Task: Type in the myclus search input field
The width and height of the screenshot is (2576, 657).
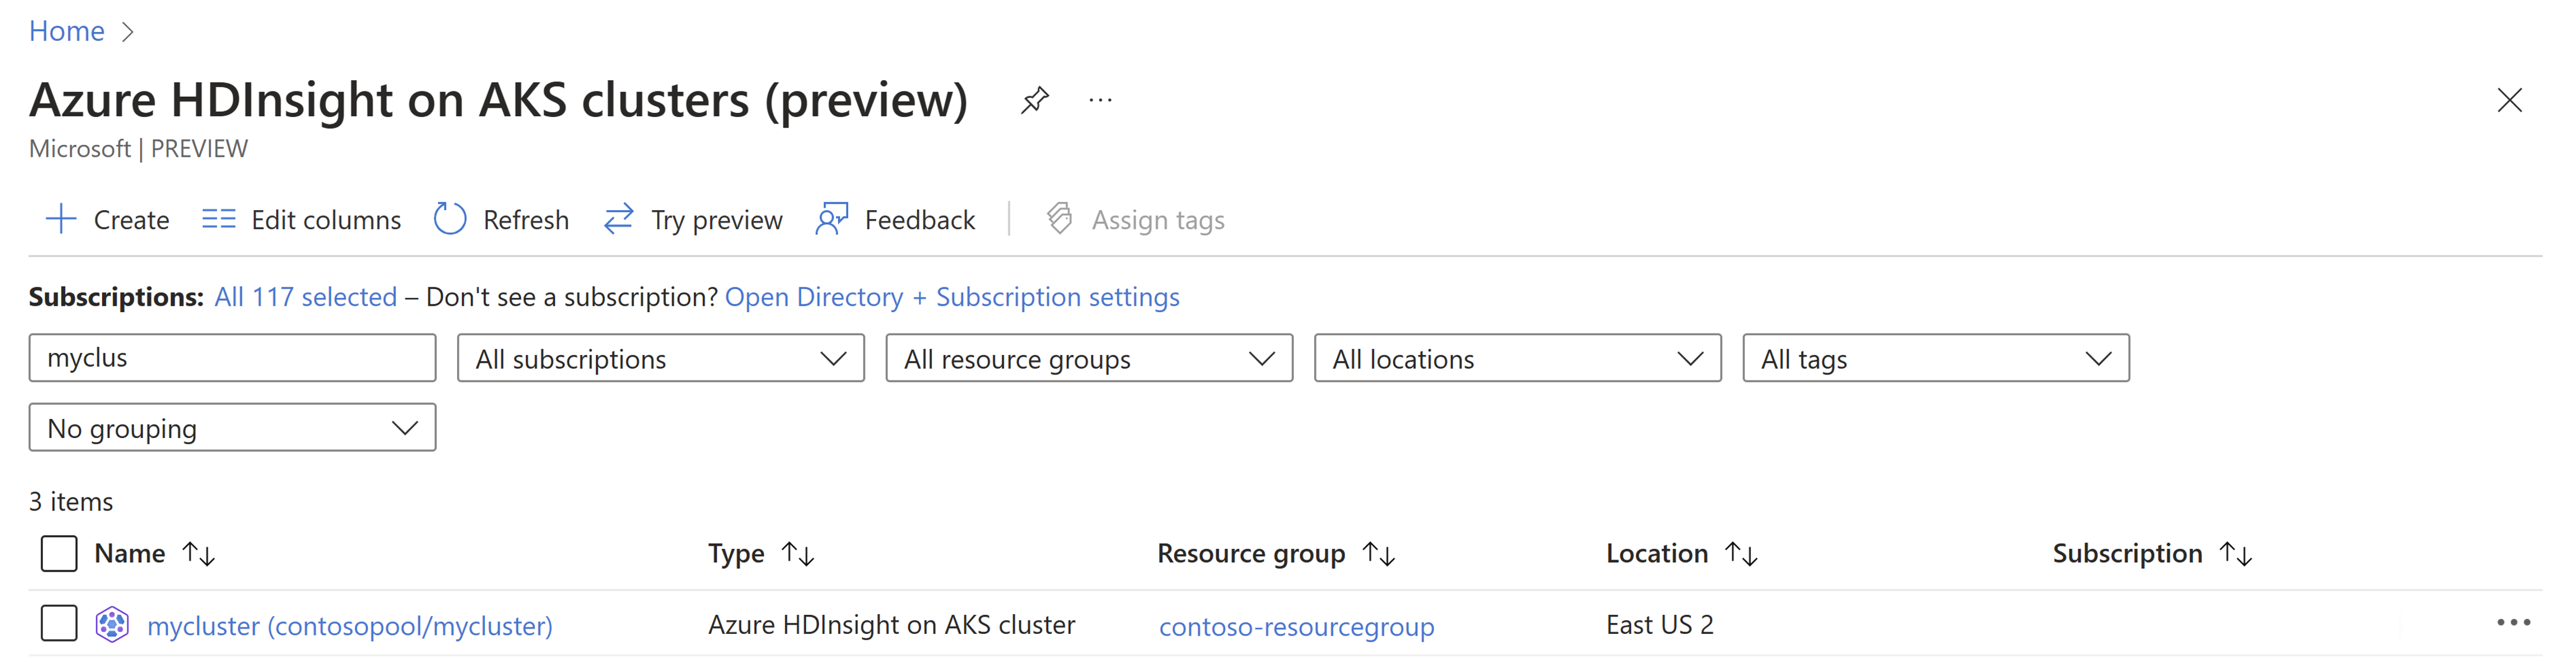Action: pos(231,358)
